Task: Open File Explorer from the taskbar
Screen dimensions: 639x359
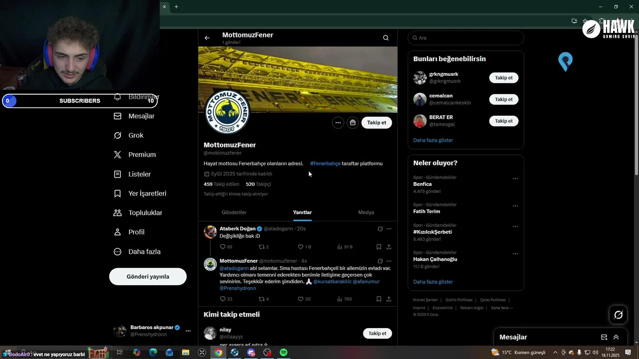Action: [186, 353]
